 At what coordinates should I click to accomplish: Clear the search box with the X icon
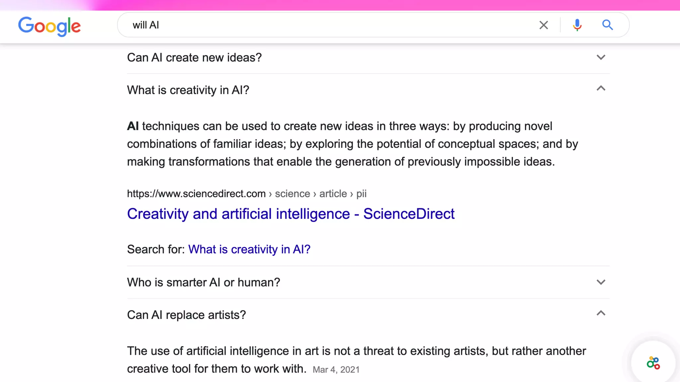point(544,25)
